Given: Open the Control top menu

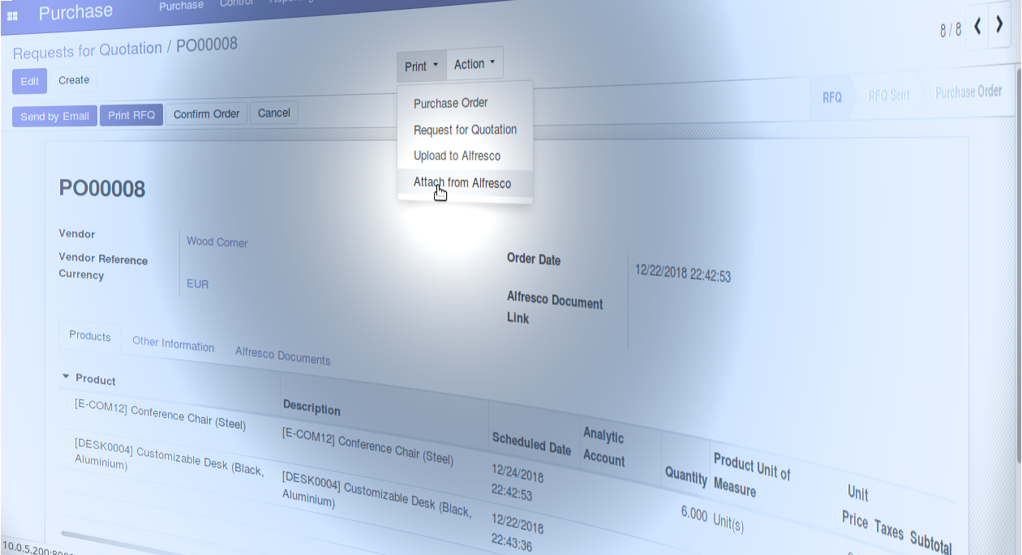Looking at the screenshot, I should pyautogui.click(x=237, y=4).
